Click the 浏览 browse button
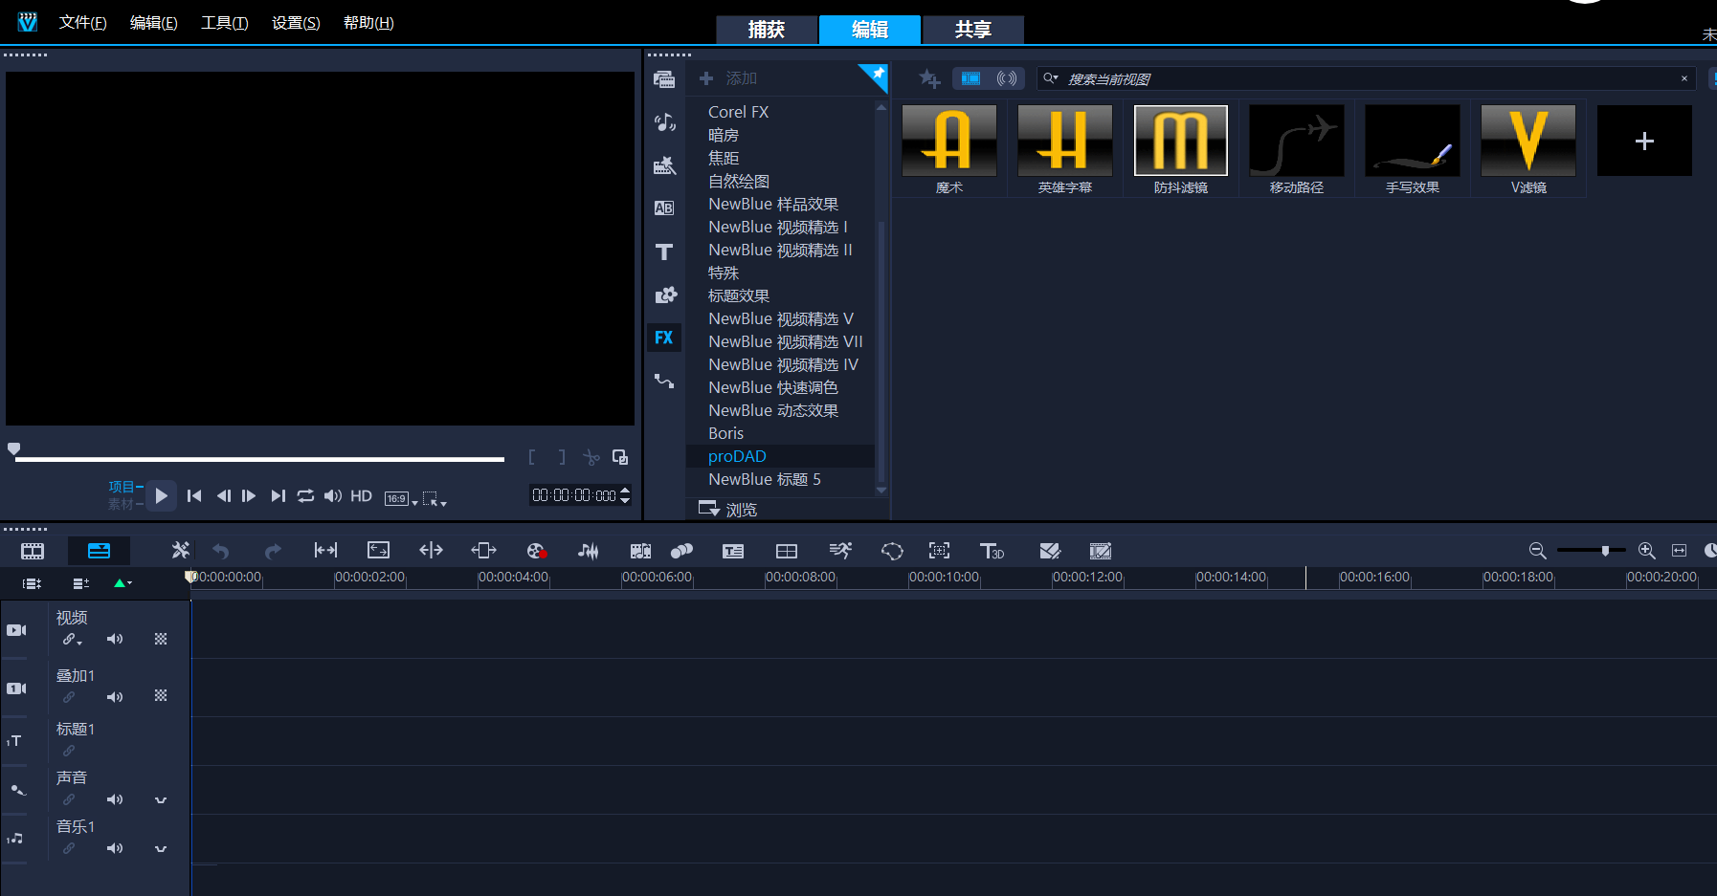The height and width of the screenshot is (896, 1717). tap(728, 509)
